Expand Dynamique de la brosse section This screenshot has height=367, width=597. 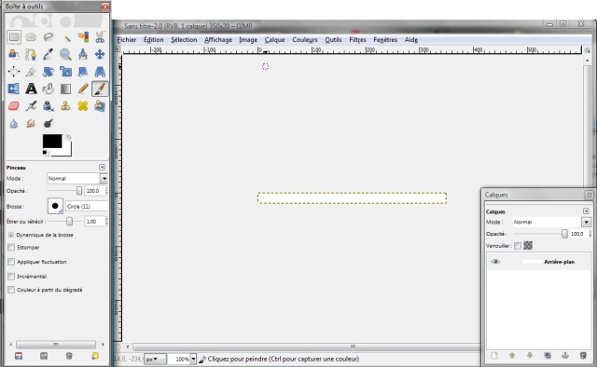pos(10,235)
